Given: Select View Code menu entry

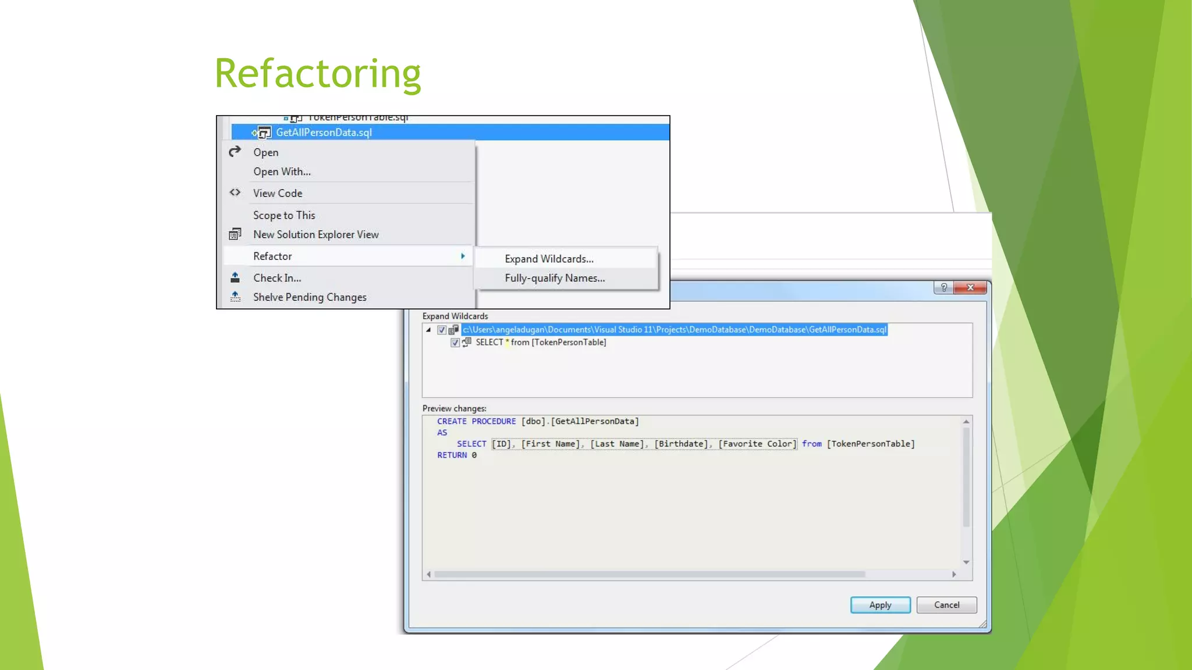Looking at the screenshot, I should tap(278, 193).
